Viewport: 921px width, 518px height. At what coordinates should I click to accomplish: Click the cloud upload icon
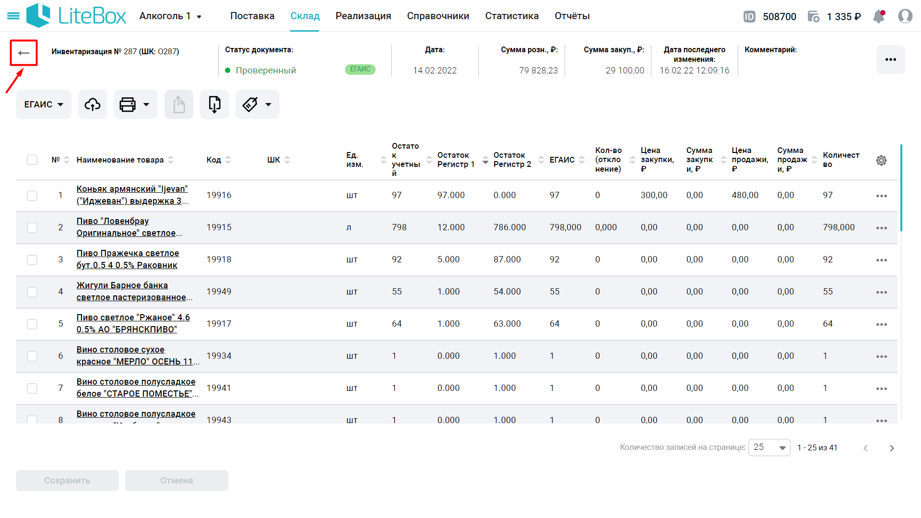click(x=93, y=104)
